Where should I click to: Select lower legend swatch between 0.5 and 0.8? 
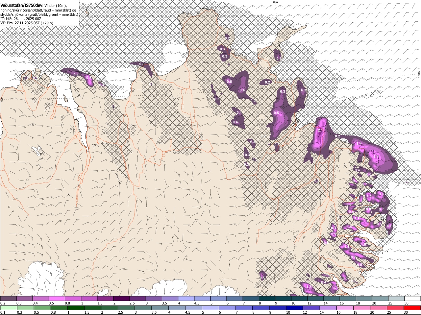[42, 308]
